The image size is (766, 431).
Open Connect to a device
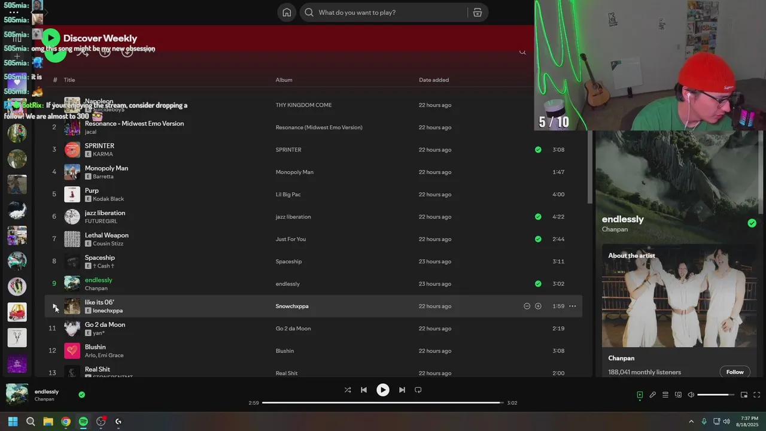678,395
